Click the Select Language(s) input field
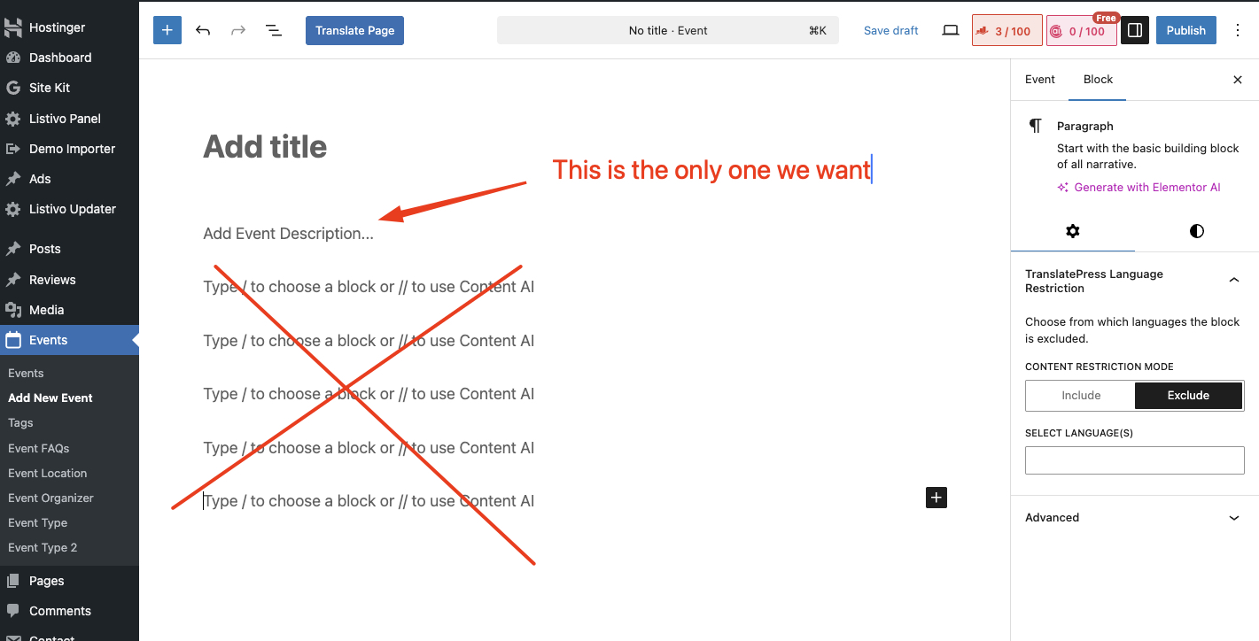This screenshot has height=641, width=1259. 1134,460
